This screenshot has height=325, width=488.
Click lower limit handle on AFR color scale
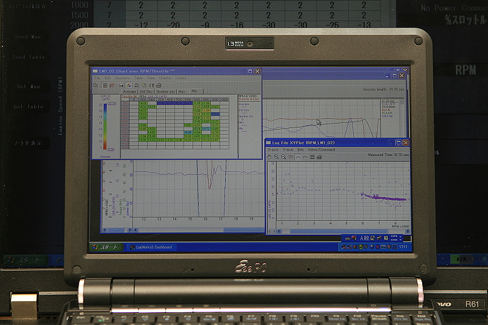[x=111, y=149]
